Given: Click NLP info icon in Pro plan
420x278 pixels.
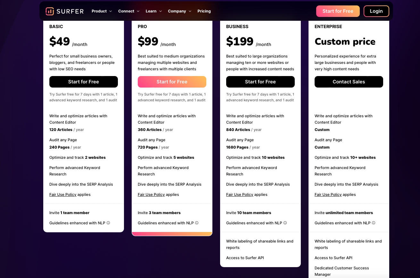Looking at the screenshot, I should click(x=197, y=223).
